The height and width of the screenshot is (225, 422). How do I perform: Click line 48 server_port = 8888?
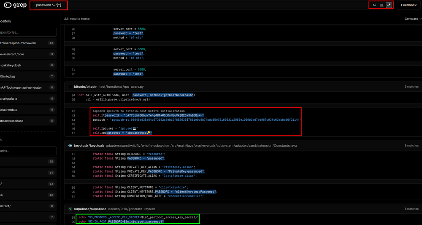(130, 49)
